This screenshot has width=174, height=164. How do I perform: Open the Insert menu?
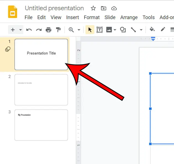[x=72, y=17]
